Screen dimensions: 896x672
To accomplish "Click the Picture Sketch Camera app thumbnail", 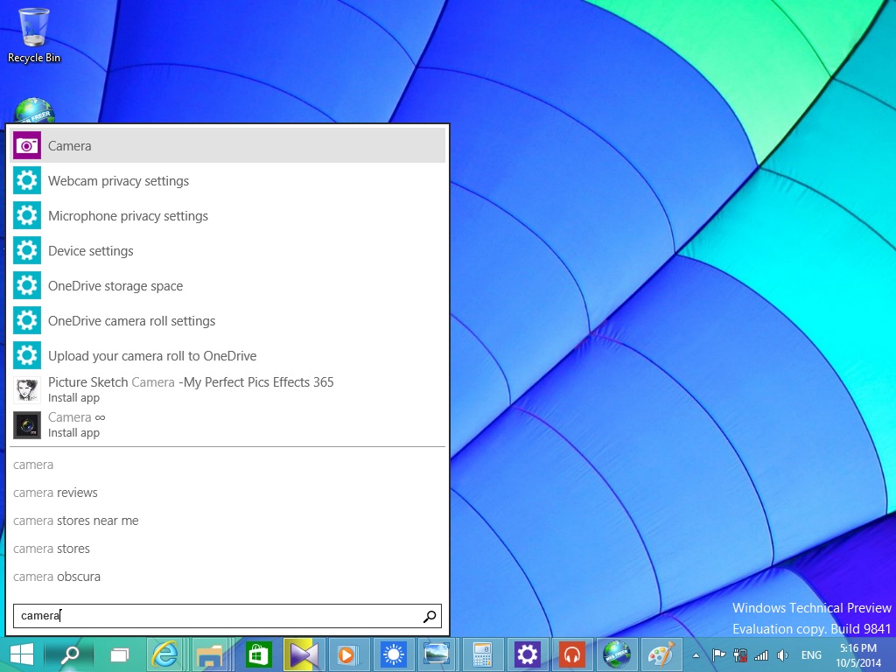I will tap(27, 390).
